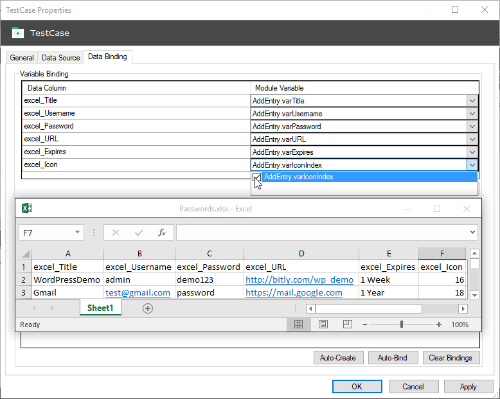
Task: Click the Excel logo icon in Passwords.xlsx window
Action: pyautogui.click(x=27, y=208)
